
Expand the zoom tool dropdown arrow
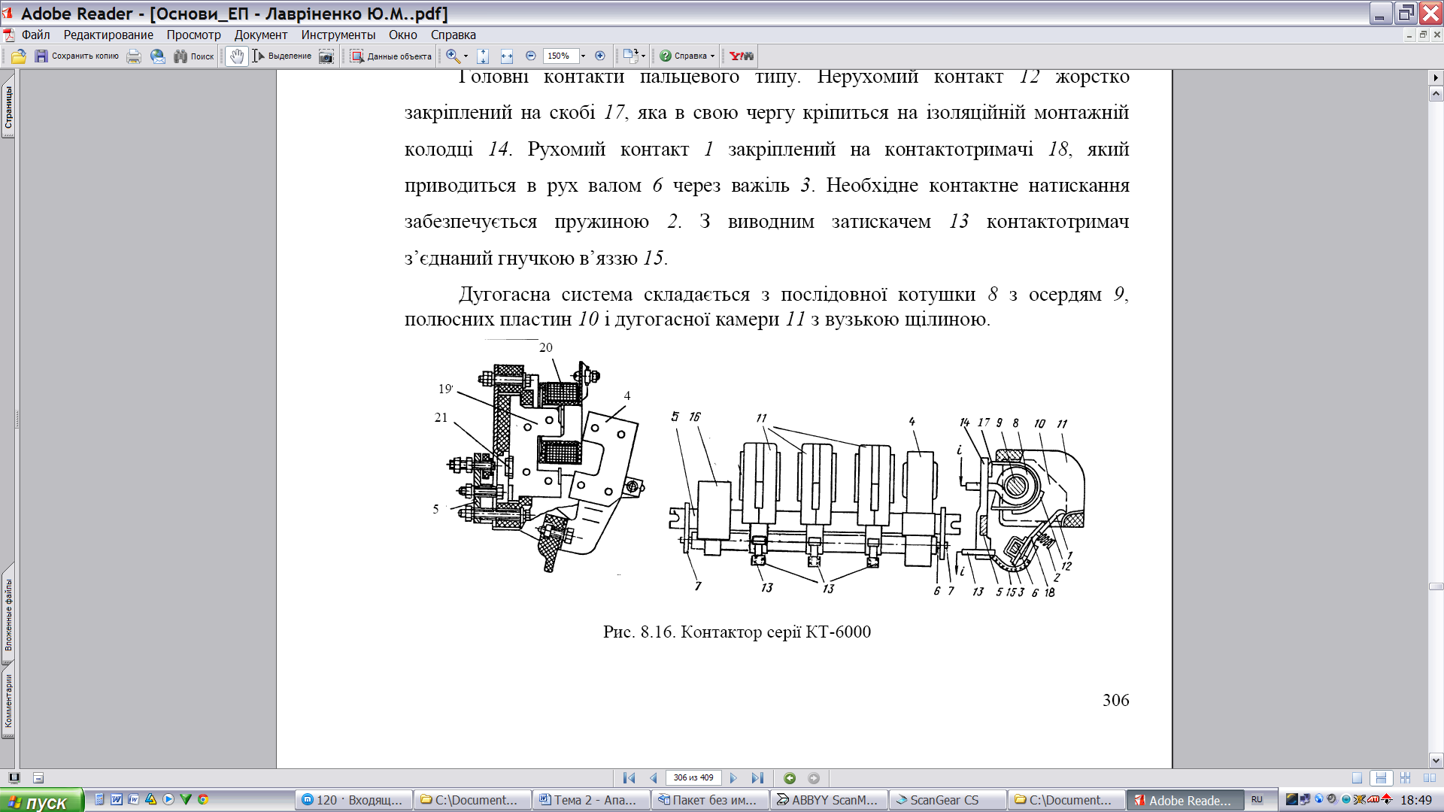click(x=466, y=56)
